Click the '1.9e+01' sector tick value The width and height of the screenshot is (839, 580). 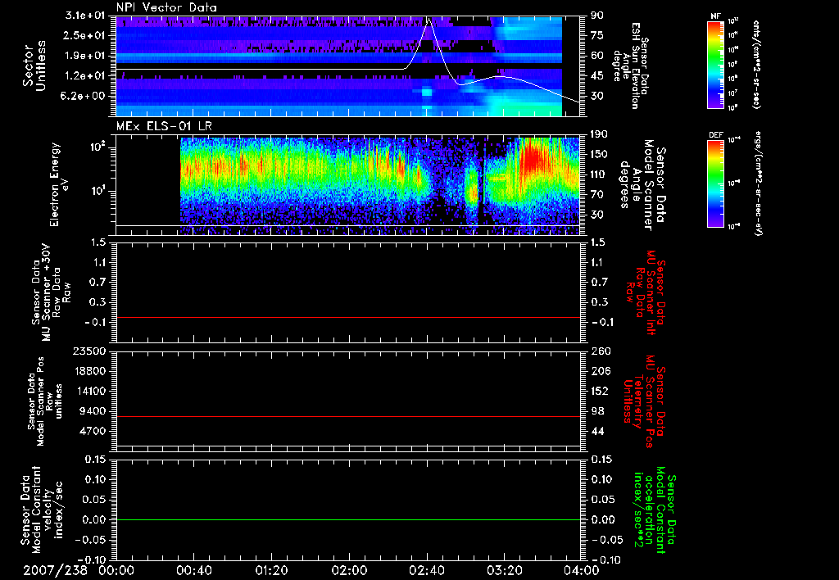point(84,56)
